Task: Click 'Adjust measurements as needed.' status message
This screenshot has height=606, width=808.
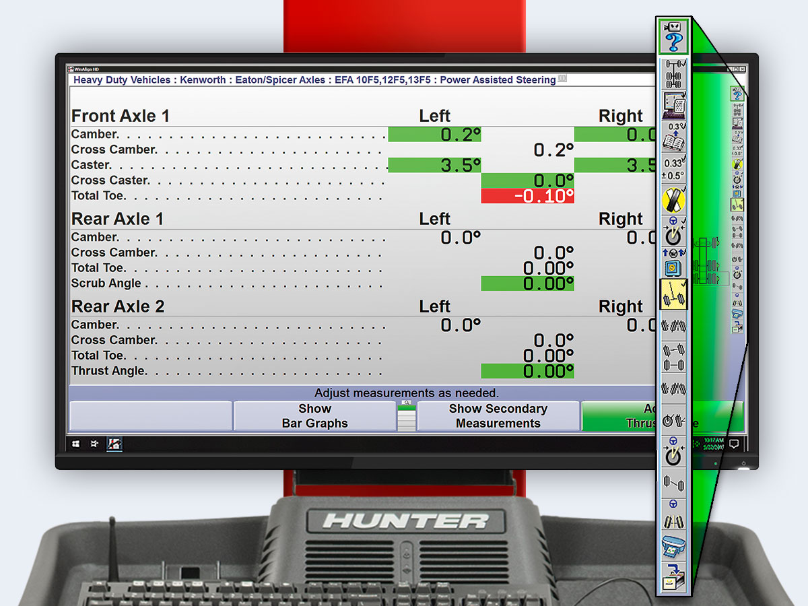Action: point(407,393)
